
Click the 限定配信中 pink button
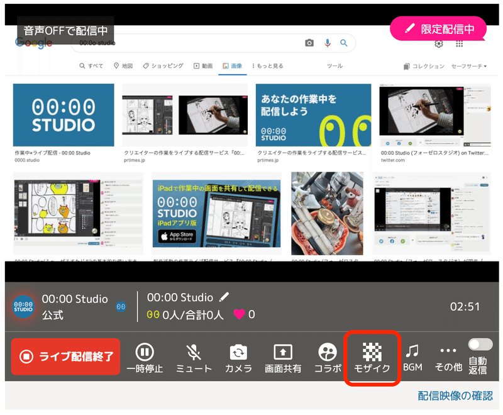438,29
